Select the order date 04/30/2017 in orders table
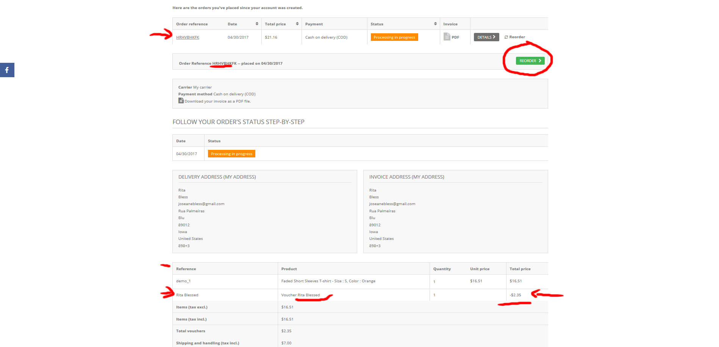 [x=238, y=37]
